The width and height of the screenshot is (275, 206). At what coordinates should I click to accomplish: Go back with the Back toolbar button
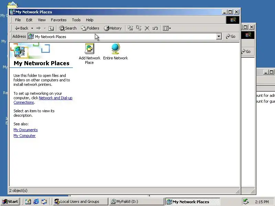(21, 28)
